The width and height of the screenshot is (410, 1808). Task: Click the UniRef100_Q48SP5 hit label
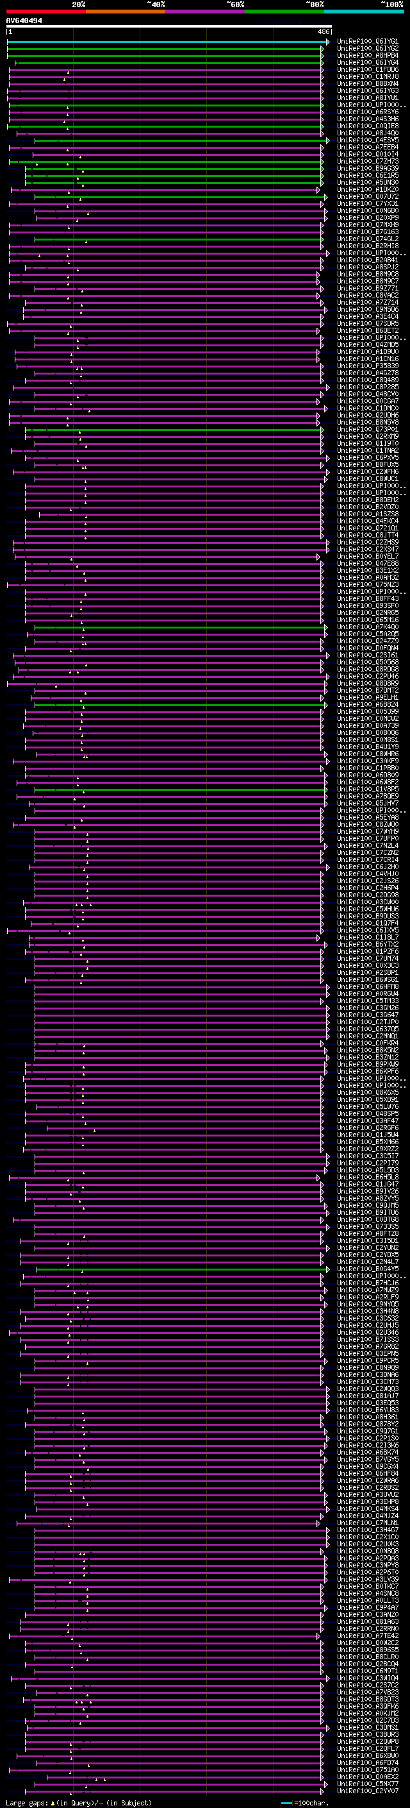[367, 1114]
